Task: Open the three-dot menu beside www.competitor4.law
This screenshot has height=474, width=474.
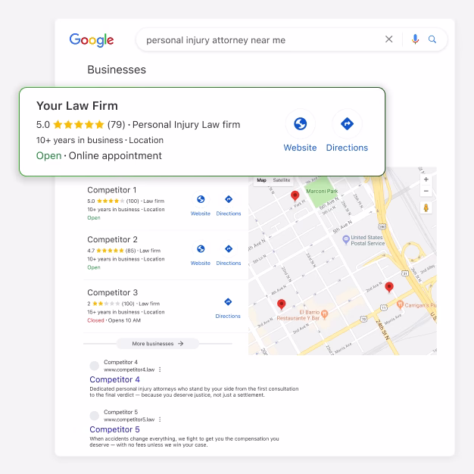Action: (160, 370)
